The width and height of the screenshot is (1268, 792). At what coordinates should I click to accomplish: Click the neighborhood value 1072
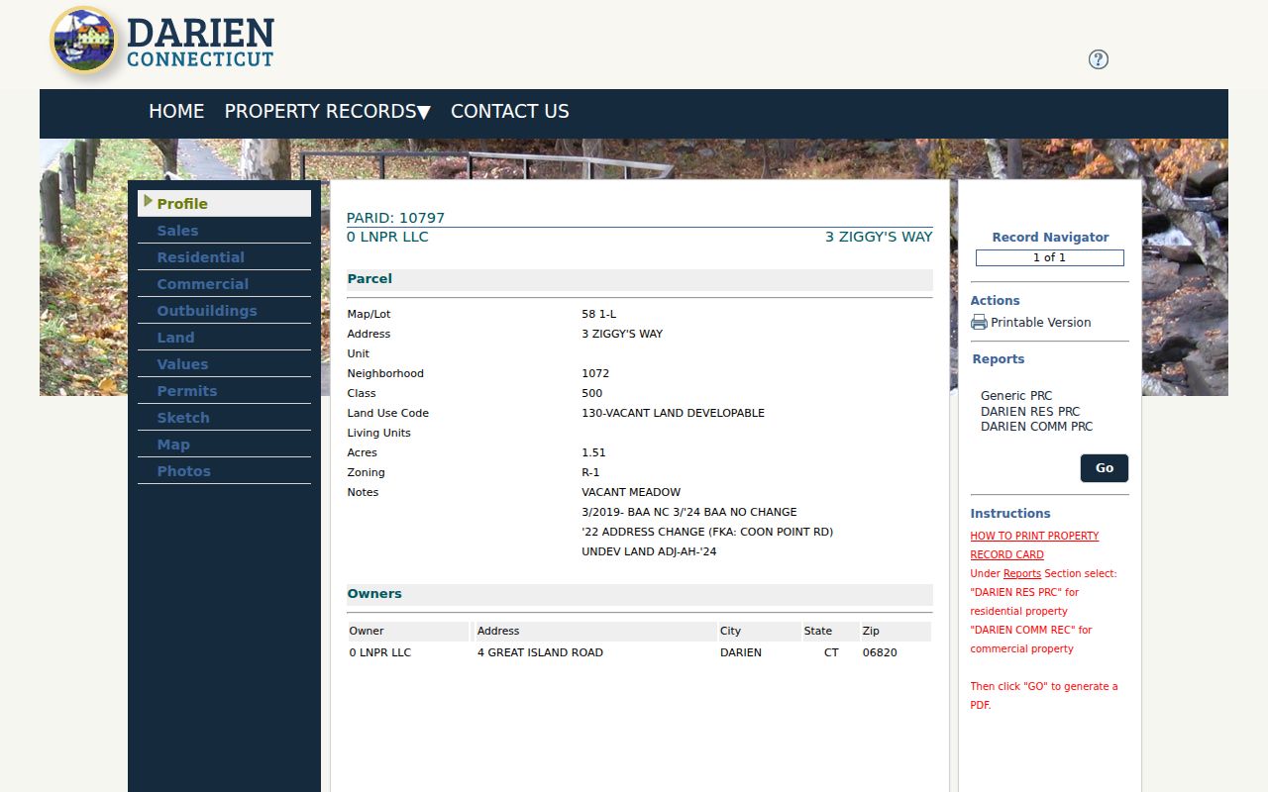click(595, 373)
